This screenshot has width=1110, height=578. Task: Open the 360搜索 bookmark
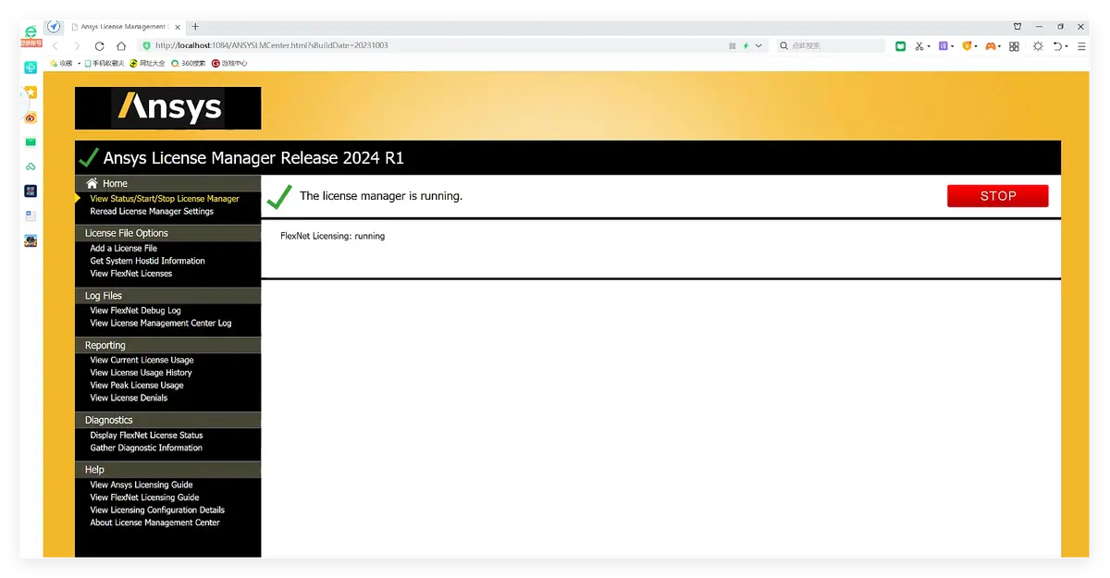coord(188,64)
